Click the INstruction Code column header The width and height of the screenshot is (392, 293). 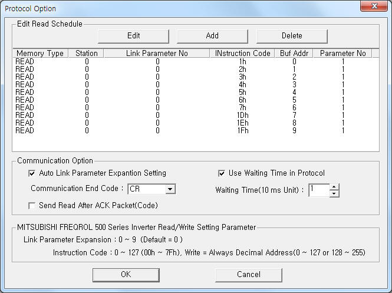coord(242,53)
